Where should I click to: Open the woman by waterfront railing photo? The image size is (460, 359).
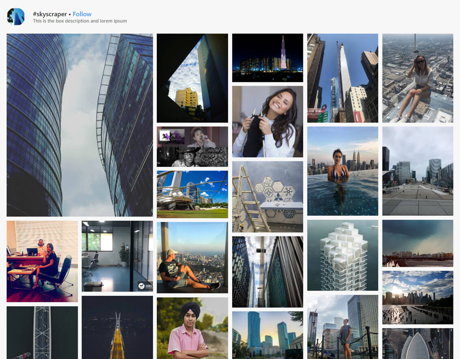343,327
